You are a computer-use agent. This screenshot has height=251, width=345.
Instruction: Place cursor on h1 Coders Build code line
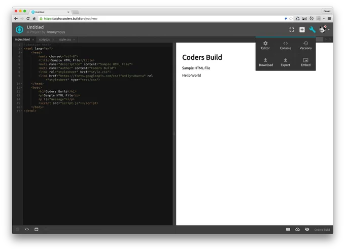(x=57, y=91)
